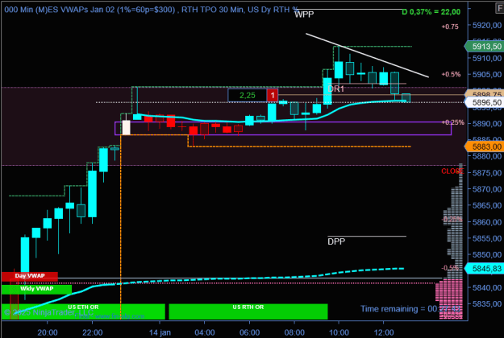
Task: Click the 12:00 time axis label
Action: (384, 332)
